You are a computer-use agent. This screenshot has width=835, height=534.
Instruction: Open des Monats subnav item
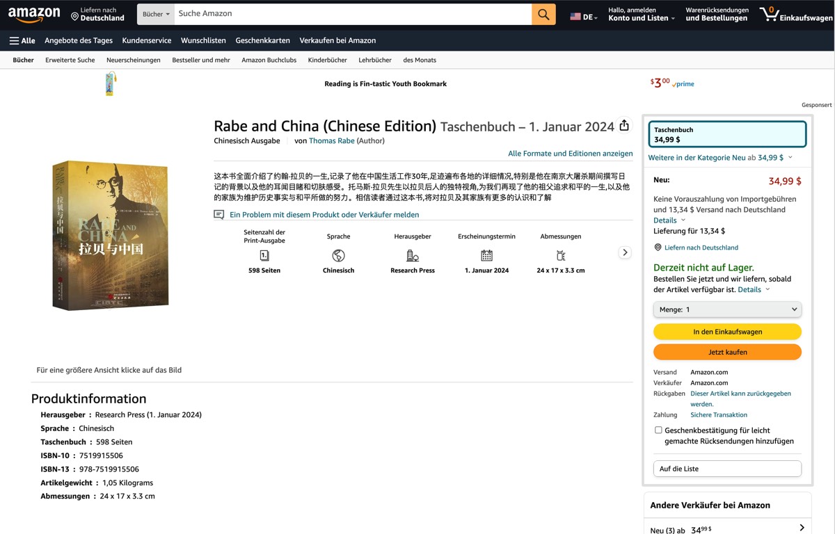click(x=420, y=60)
